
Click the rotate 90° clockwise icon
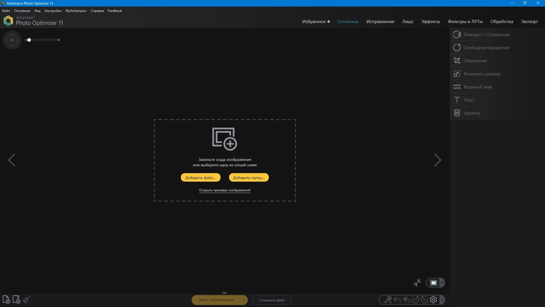click(x=424, y=300)
